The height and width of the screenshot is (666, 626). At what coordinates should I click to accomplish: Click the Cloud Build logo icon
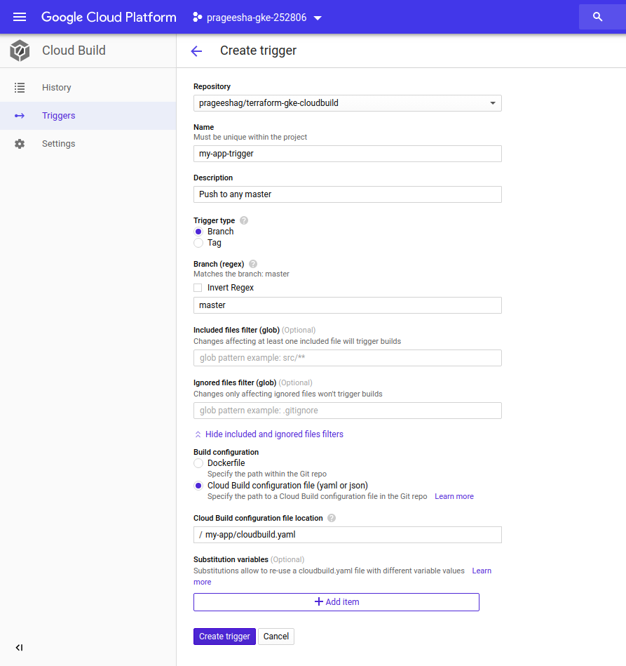click(x=20, y=51)
